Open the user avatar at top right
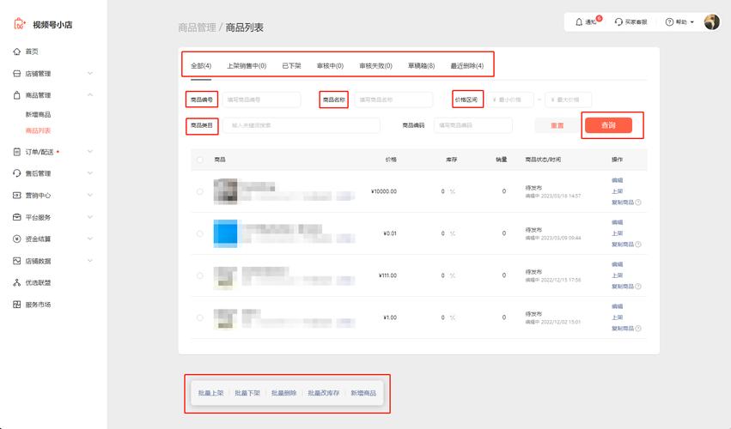 712,22
